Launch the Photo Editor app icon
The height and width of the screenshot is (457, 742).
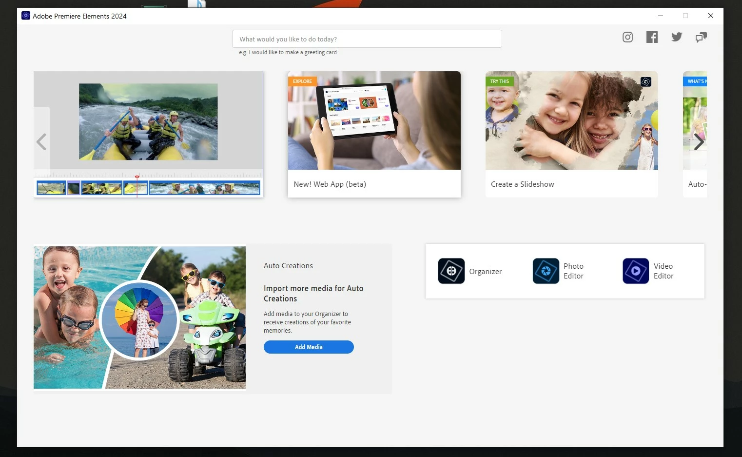pos(546,271)
